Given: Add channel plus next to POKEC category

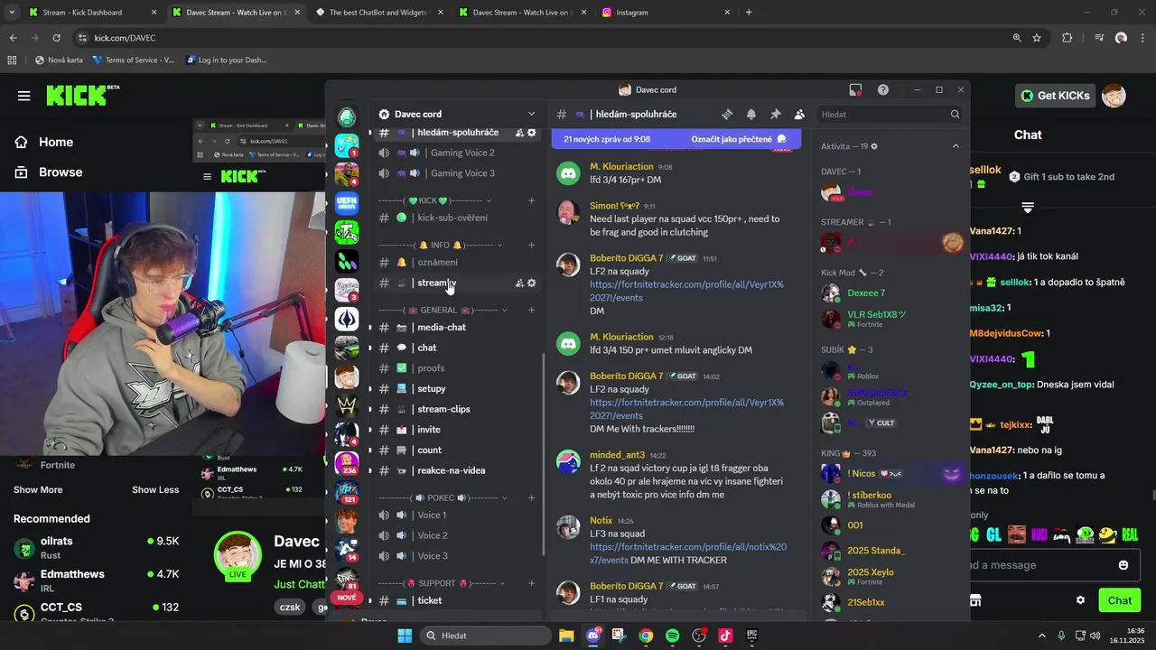Looking at the screenshot, I should click(531, 498).
